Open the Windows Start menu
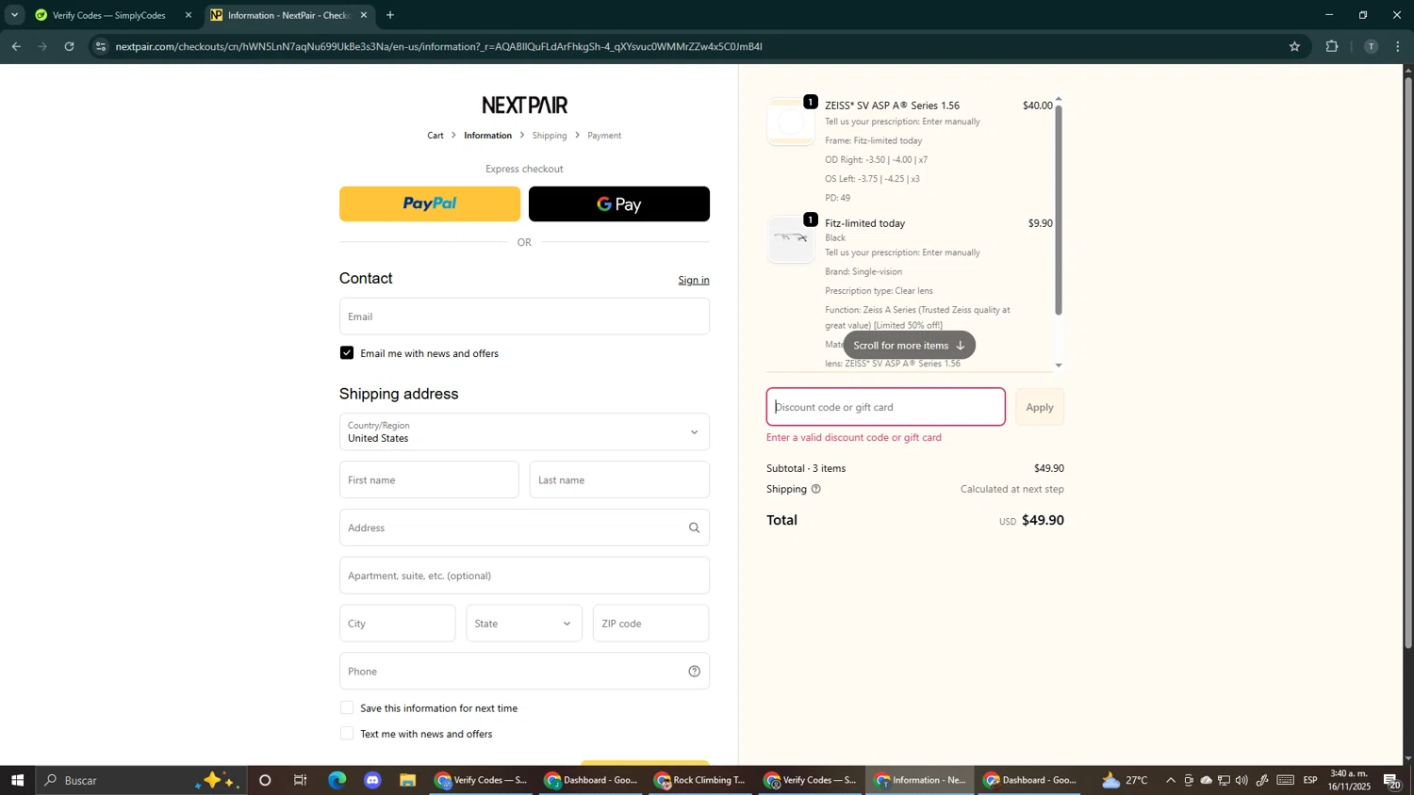 point(17,781)
